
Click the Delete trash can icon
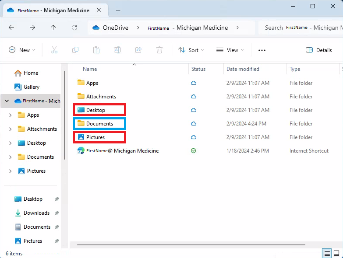tap(159, 50)
